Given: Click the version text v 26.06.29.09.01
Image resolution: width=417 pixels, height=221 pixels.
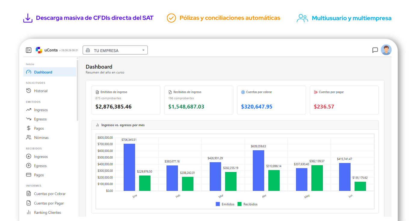Looking at the screenshot, I should click(x=69, y=51).
